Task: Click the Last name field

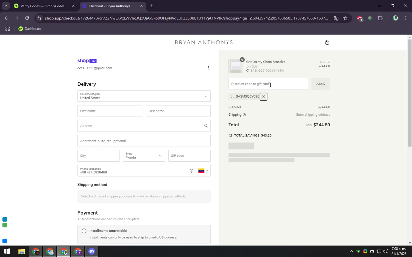Action: click(x=178, y=111)
